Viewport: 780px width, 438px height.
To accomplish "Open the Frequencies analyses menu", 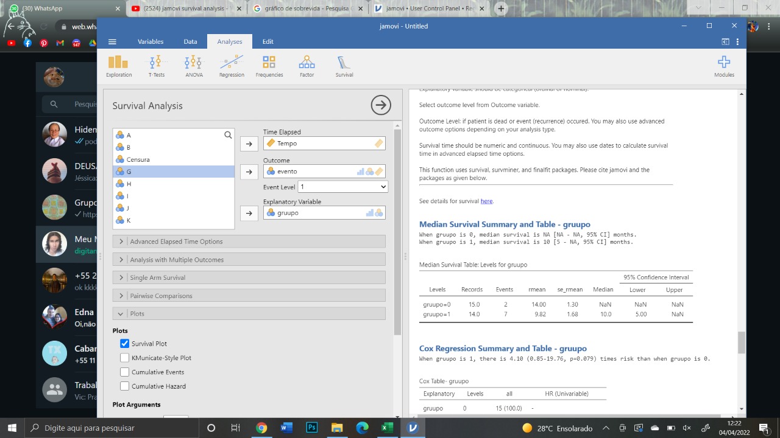I will pos(269,66).
